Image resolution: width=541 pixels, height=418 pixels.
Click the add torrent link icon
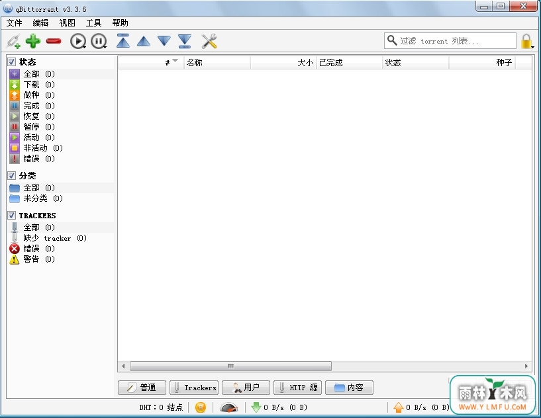click(x=14, y=42)
